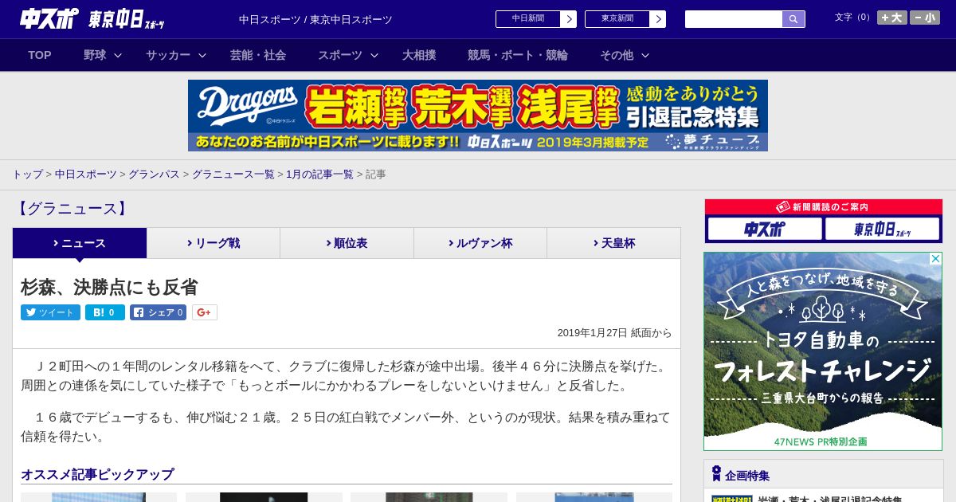Open the サッカー navigation item
Screen dimensions: 956x502
[168, 55]
